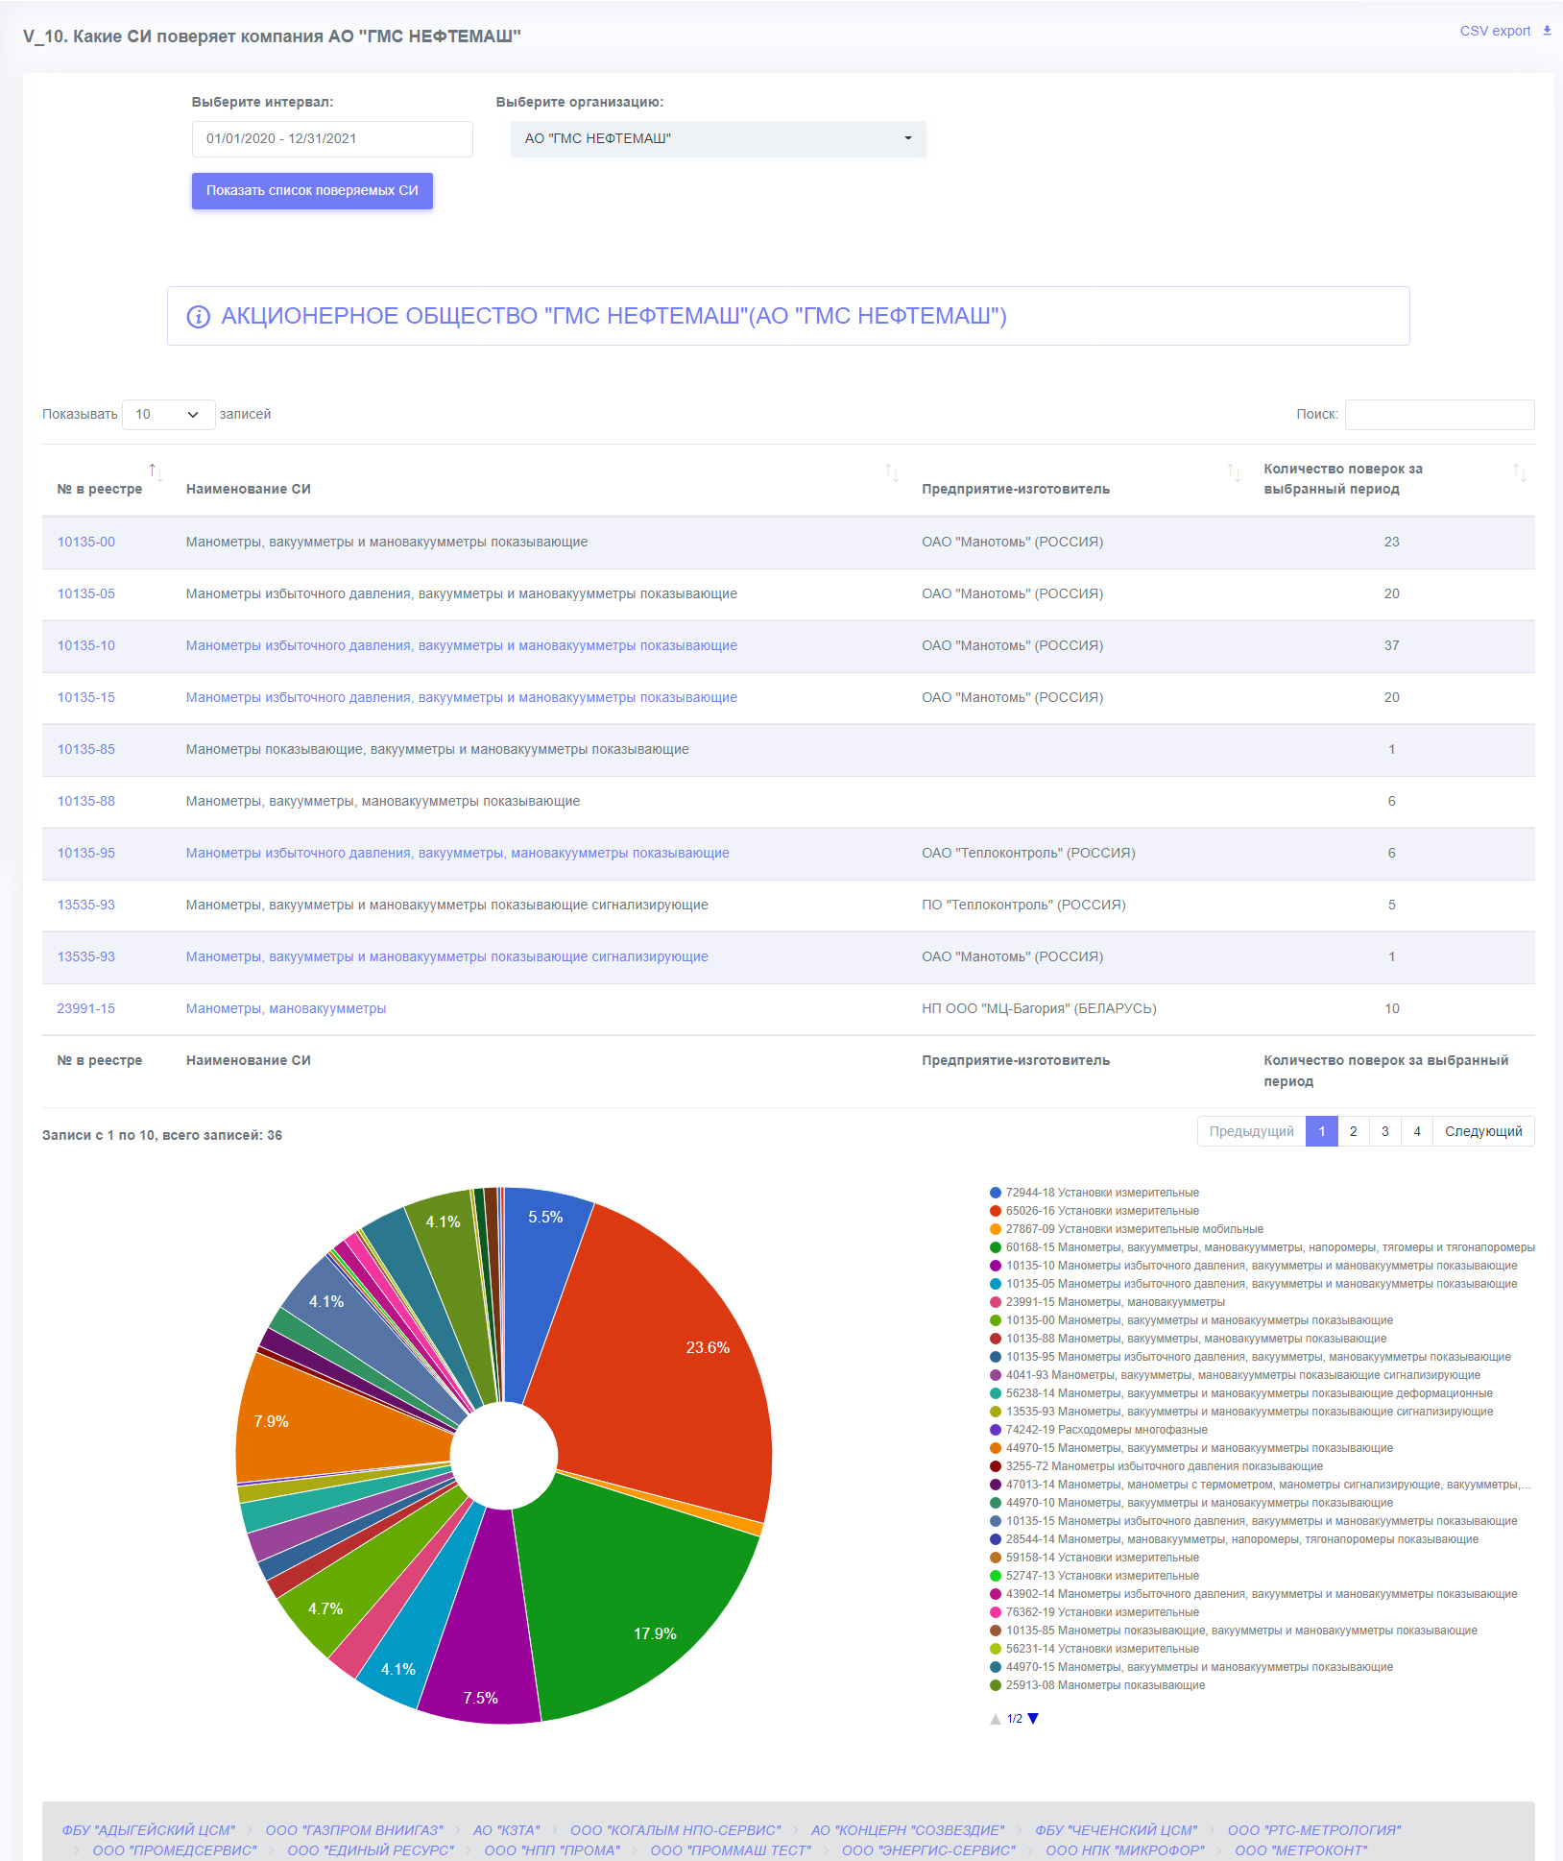Open ООО "ЭНЕРГИС-СЕРВИС" organization link

coord(928,1850)
